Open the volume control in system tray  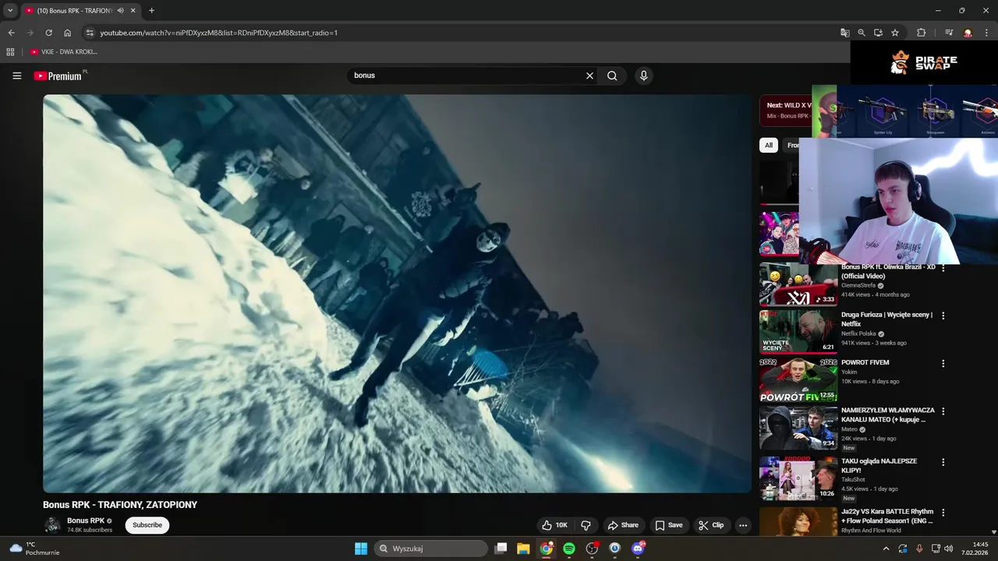click(x=948, y=549)
